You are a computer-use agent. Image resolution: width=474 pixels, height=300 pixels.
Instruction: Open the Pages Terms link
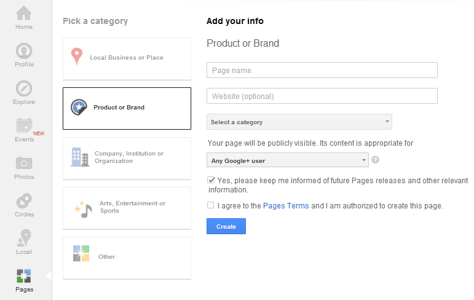click(286, 206)
